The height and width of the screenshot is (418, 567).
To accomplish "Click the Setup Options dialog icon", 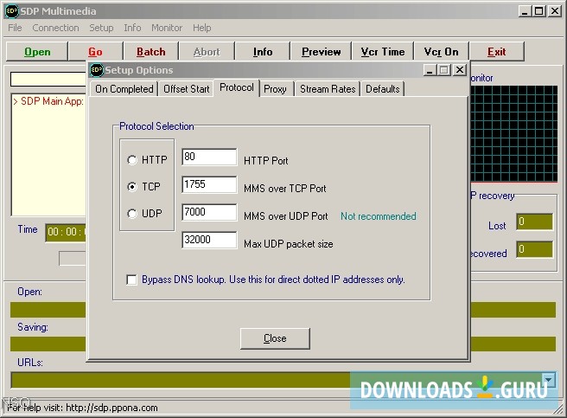I will (97, 70).
